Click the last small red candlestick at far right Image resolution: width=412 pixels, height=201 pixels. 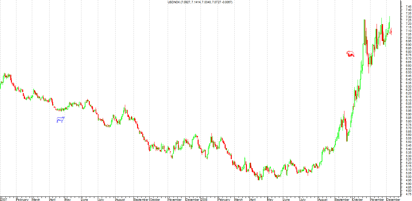pos(391,32)
